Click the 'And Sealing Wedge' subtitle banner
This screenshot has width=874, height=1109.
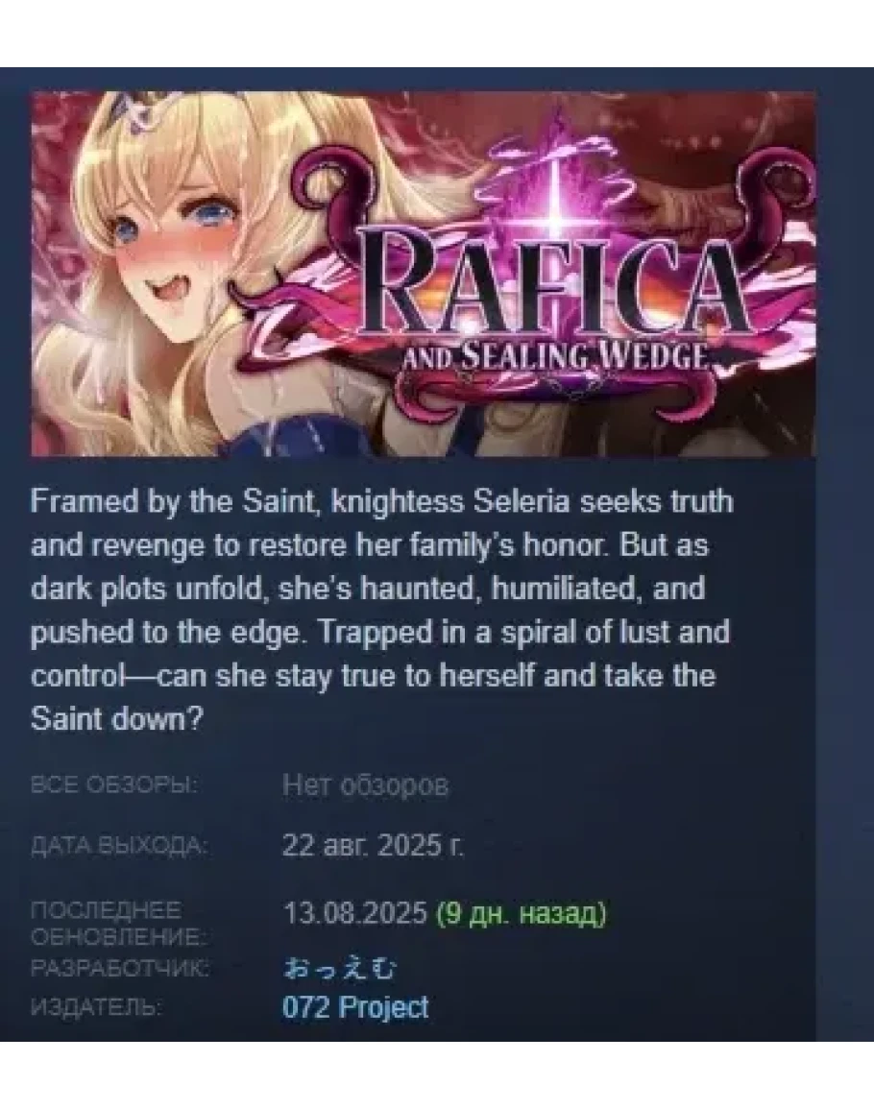556,357
